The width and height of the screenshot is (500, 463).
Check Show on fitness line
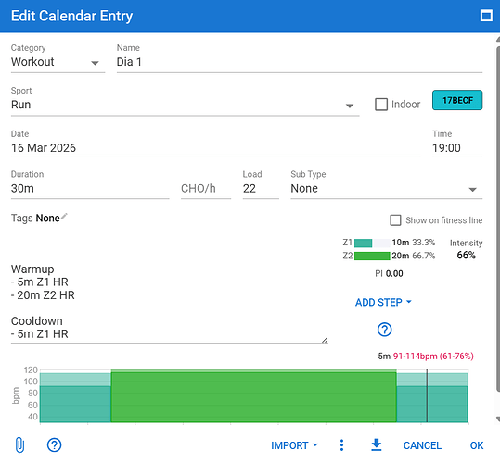pyautogui.click(x=395, y=220)
